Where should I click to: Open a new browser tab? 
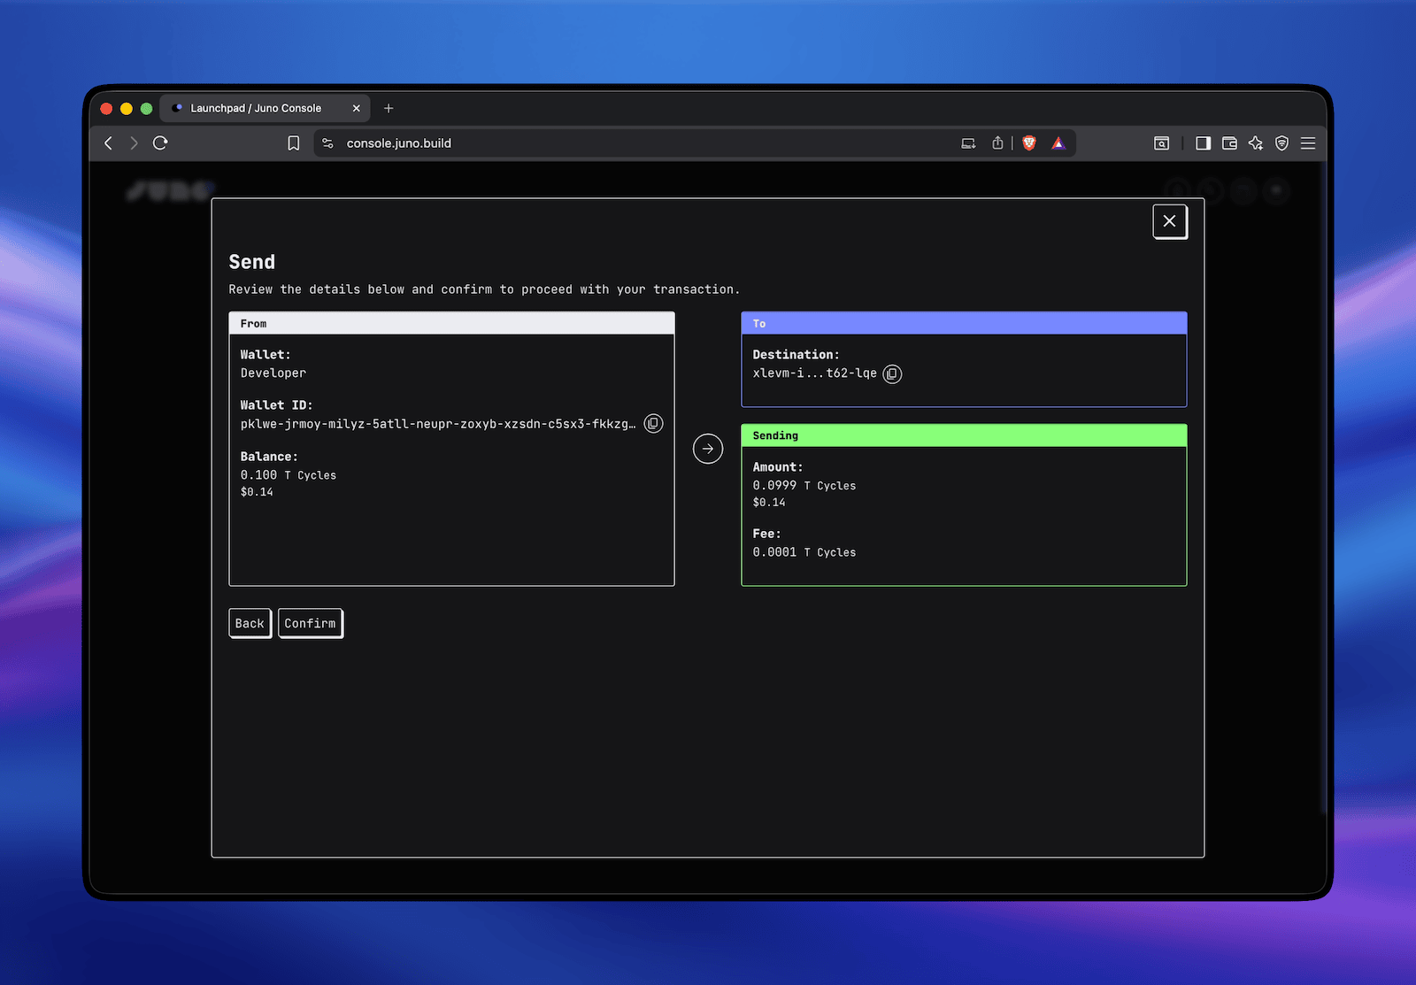(388, 108)
